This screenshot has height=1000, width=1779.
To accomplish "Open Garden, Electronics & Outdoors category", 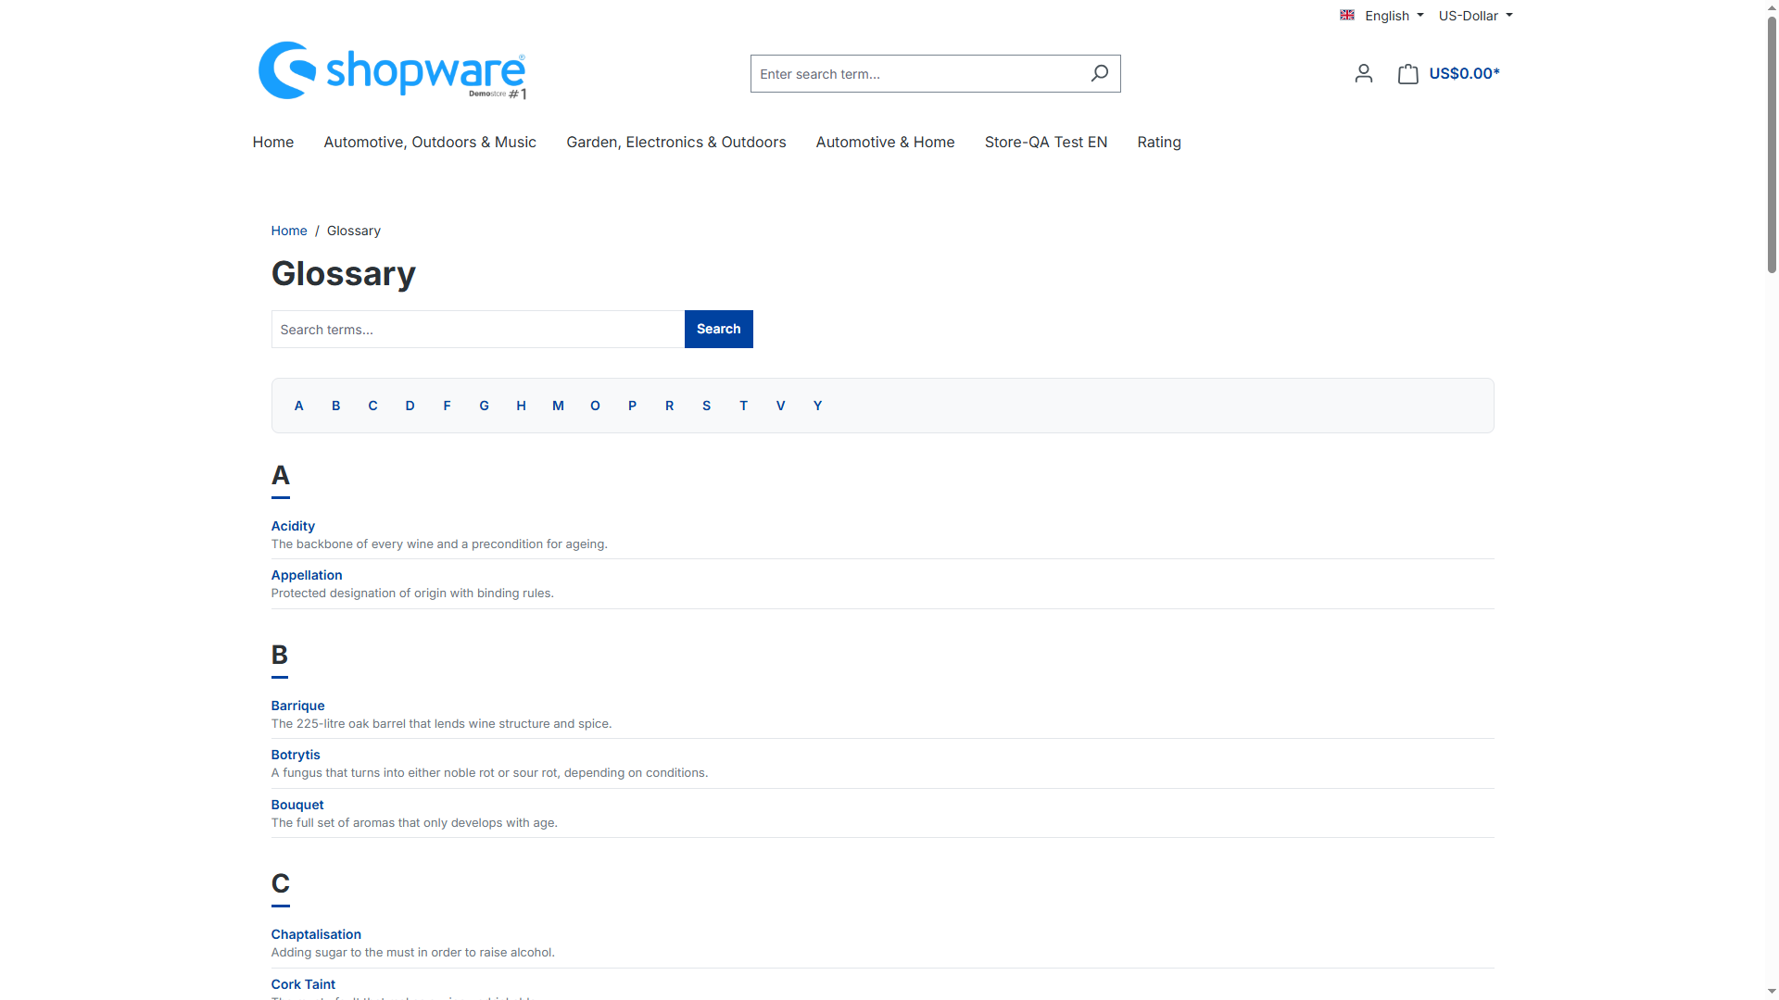I will coord(676,142).
